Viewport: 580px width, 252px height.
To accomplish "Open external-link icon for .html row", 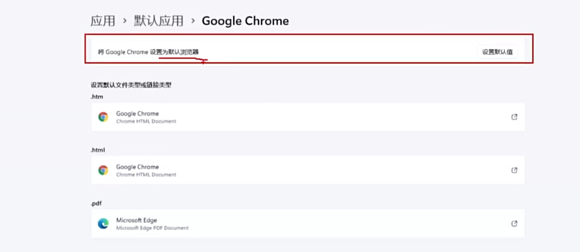I will [514, 170].
